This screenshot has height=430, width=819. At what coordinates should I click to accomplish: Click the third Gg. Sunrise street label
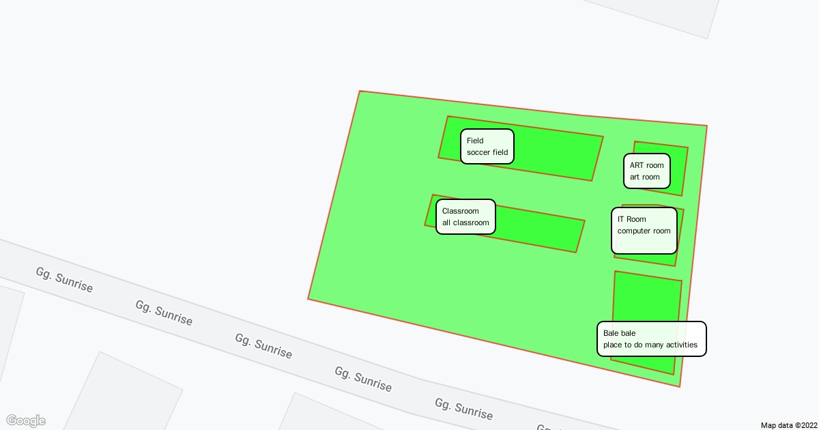point(263,346)
